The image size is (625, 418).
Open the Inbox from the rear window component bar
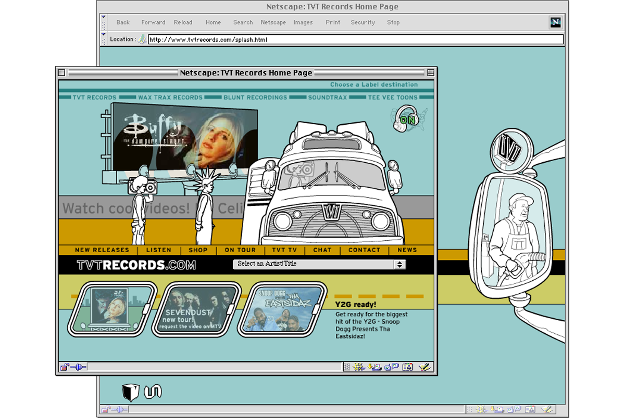(496, 410)
